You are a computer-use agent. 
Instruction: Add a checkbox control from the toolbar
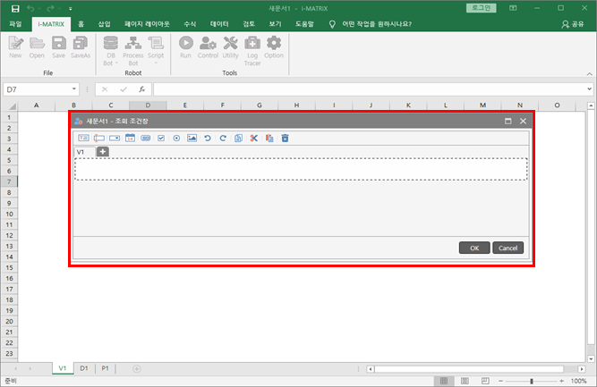(x=161, y=139)
